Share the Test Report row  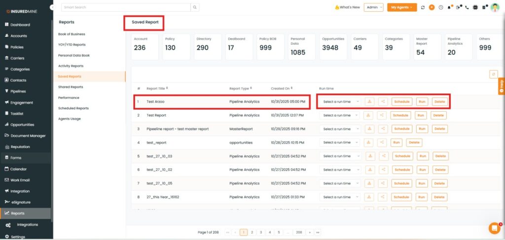(382, 115)
